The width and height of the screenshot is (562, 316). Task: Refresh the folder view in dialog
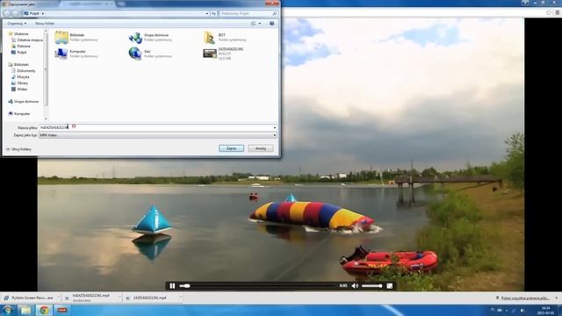(213, 13)
